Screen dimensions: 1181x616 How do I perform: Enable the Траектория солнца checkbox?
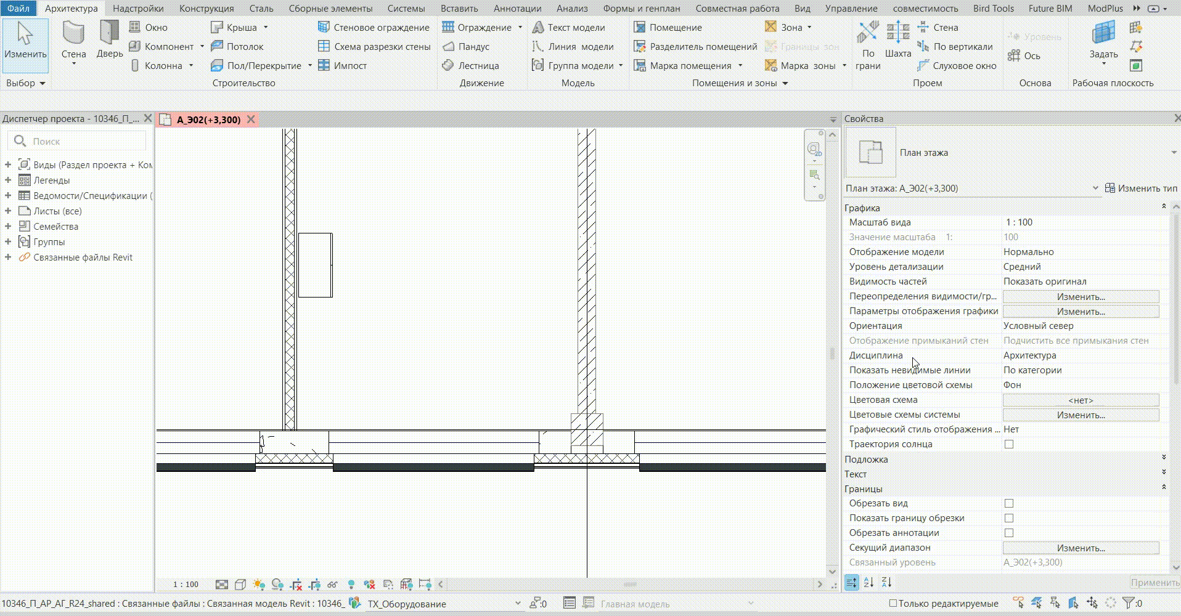click(x=1009, y=444)
